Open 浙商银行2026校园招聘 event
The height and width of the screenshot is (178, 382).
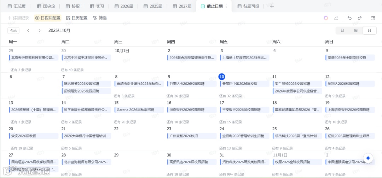pyautogui.click(x=192, y=110)
